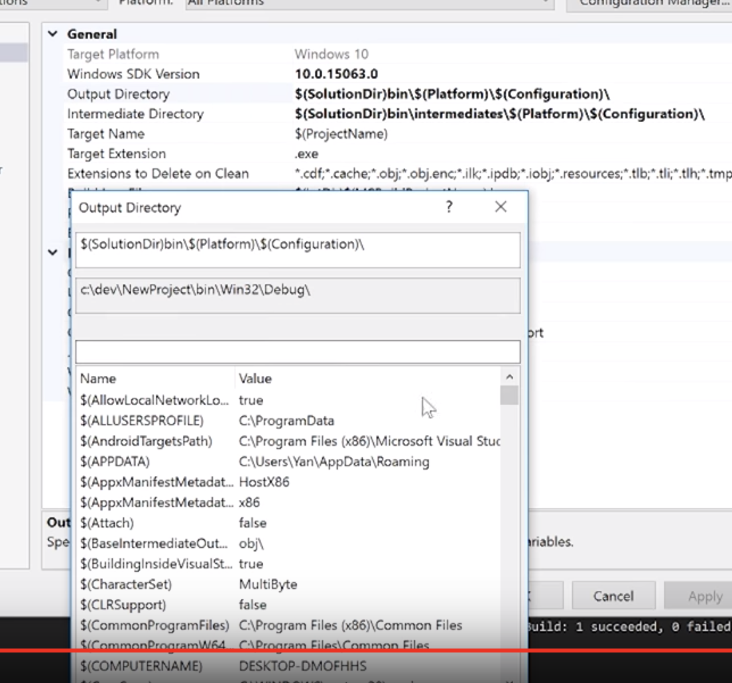Collapse the General property section
Image resolution: width=732 pixels, height=683 pixels.
[53, 34]
